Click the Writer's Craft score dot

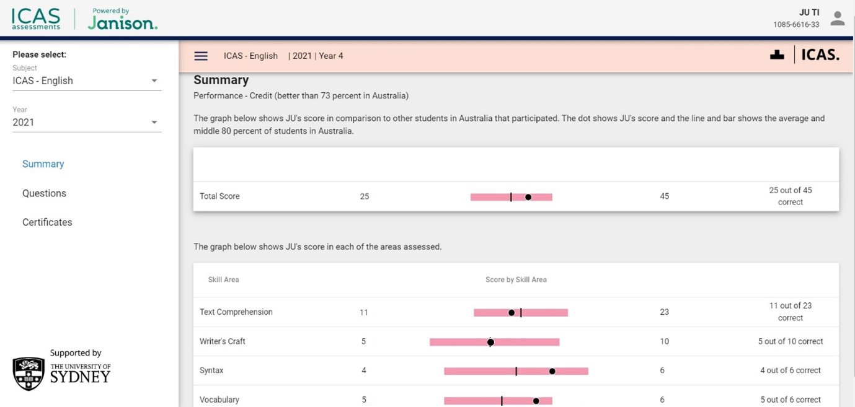point(490,342)
